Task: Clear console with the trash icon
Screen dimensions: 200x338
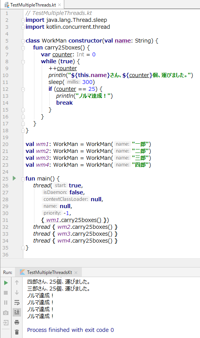Action: coord(17,332)
